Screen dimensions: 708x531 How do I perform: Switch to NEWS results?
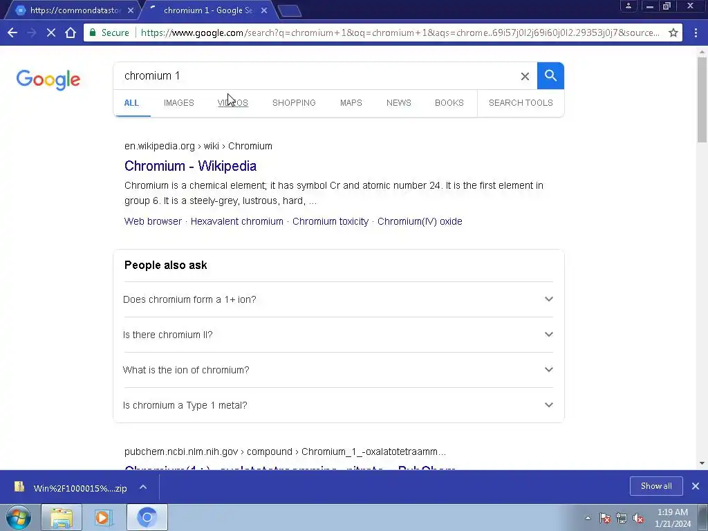coord(399,102)
